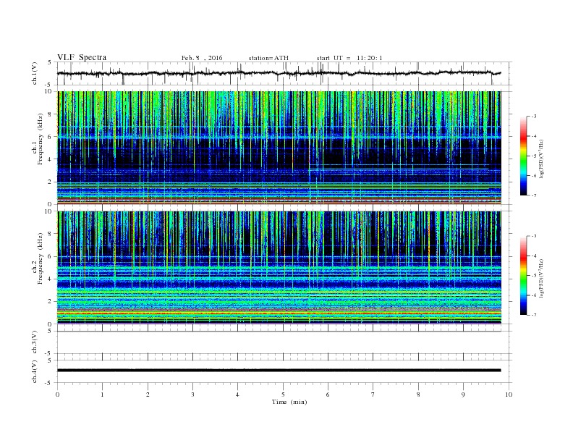Click the '-5' tick on ch.2 colorbar
This screenshot has width=573, height=443.
point(534,276)
